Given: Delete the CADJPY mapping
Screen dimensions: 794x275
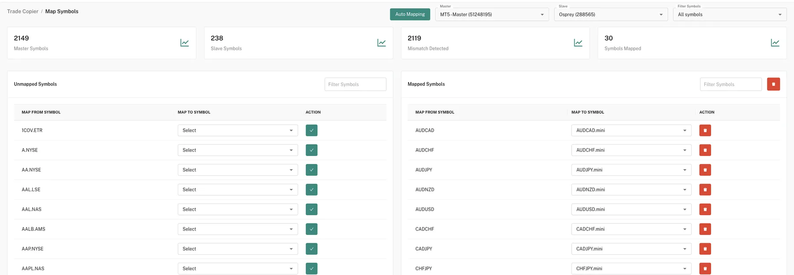Looking at the screenshot, I should pyautogui.click(x=705, y=249).
